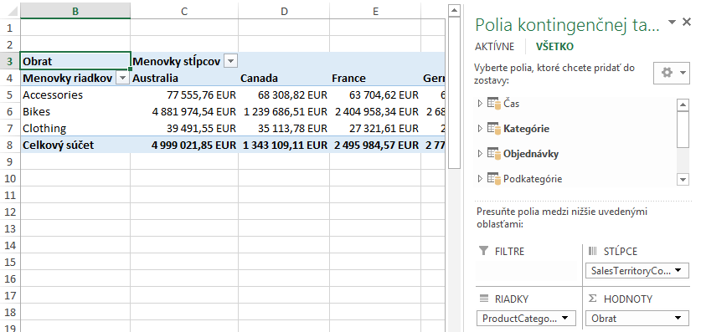Select cell with 4 881 974,54 EUR
701x332 pixels.
click(184, 111)
